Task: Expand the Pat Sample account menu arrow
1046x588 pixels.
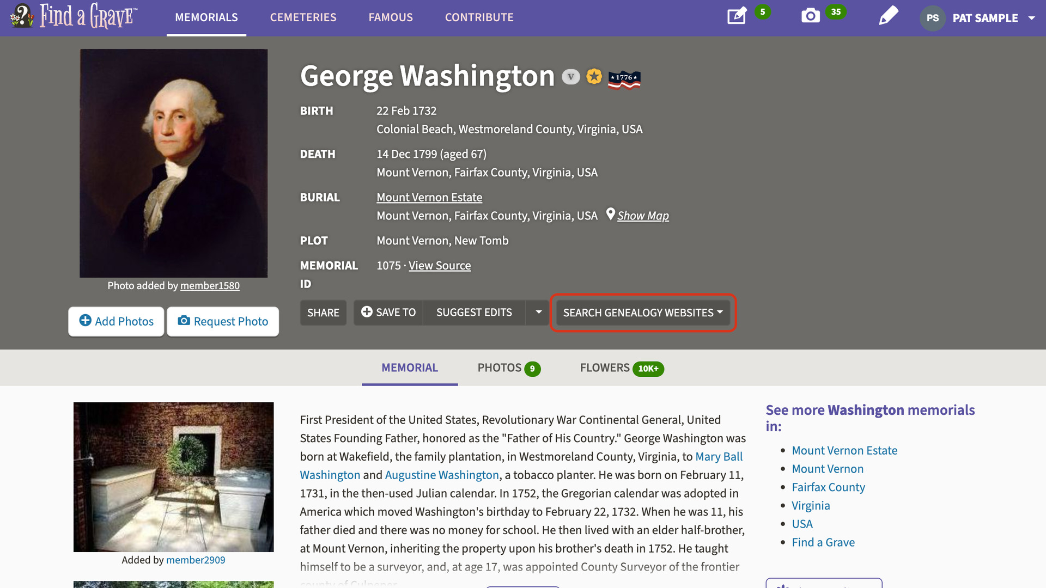Action: 1031,18
